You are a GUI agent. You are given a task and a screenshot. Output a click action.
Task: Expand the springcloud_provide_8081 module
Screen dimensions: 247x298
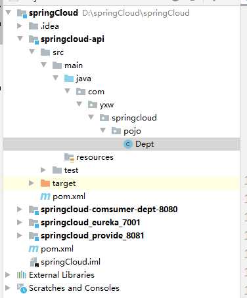20,235
